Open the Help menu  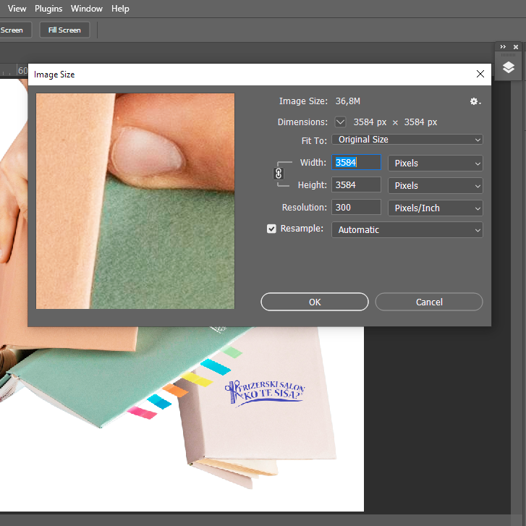[x=120, y=9]
